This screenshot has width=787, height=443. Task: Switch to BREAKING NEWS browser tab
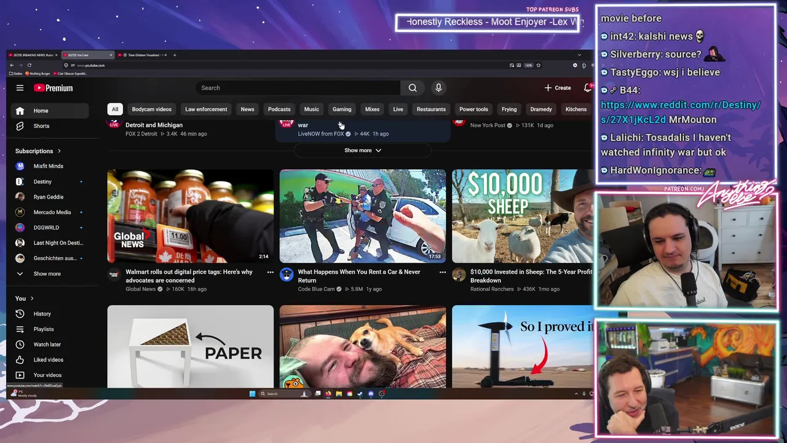[34, 55]
